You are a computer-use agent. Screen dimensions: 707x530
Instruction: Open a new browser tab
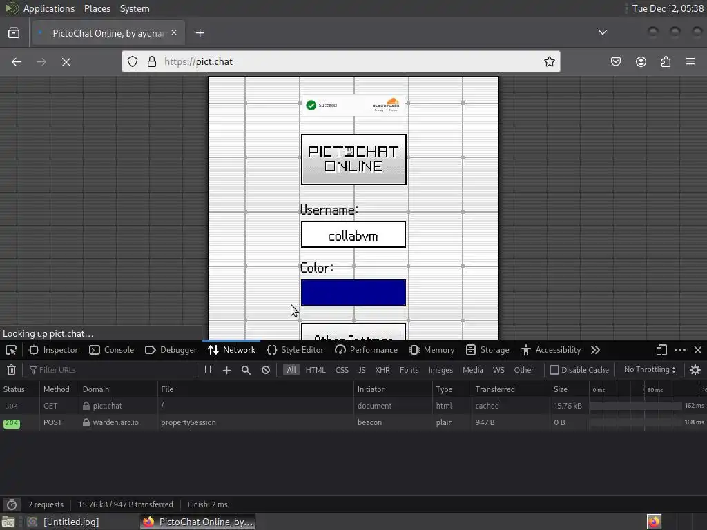click(200, 33)
